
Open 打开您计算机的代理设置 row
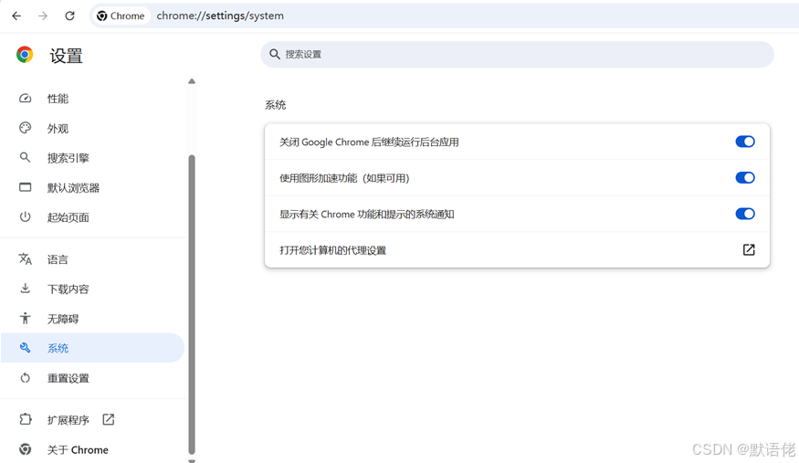(517, 249)
